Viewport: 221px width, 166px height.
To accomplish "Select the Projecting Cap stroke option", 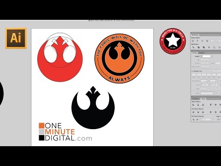I will point(208,60).
